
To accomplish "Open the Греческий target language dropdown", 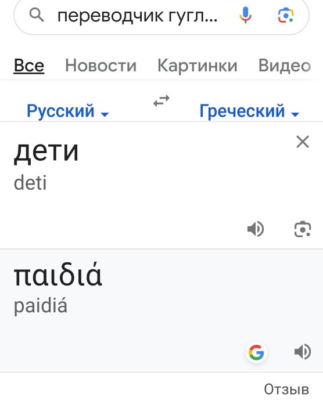I will tap(249, 111).
